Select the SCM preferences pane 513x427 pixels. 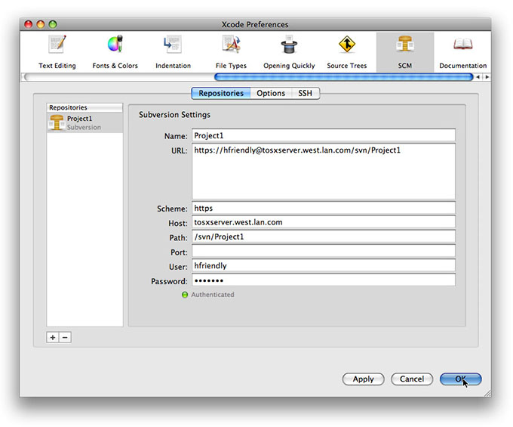(x=405, y=52)
